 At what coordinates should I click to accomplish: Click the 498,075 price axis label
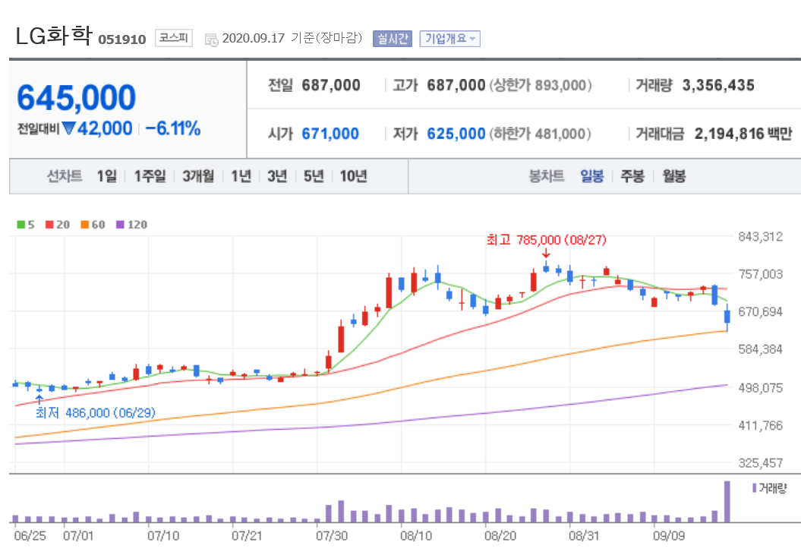coord(760,388)
